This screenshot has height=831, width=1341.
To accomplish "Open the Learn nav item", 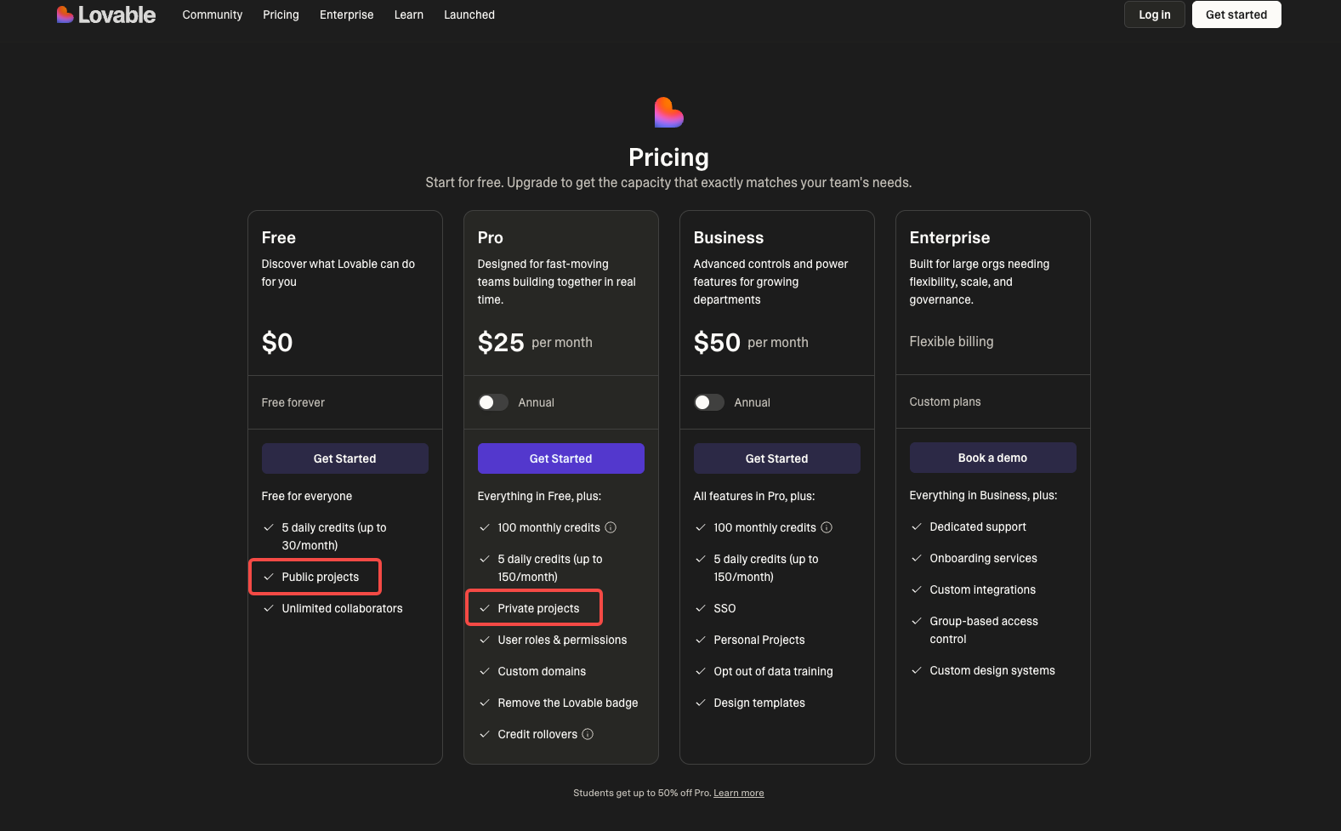I will [409, 14].
